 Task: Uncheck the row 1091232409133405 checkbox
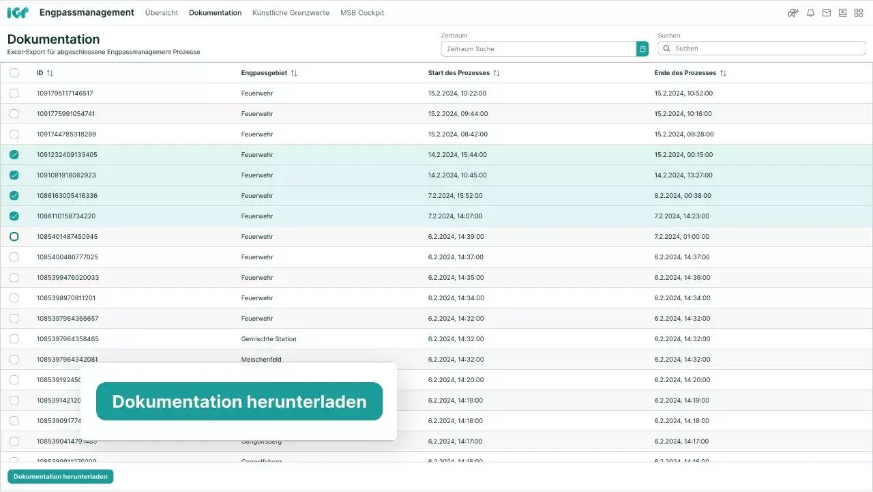pyautogui.click(x=14, y=155)
